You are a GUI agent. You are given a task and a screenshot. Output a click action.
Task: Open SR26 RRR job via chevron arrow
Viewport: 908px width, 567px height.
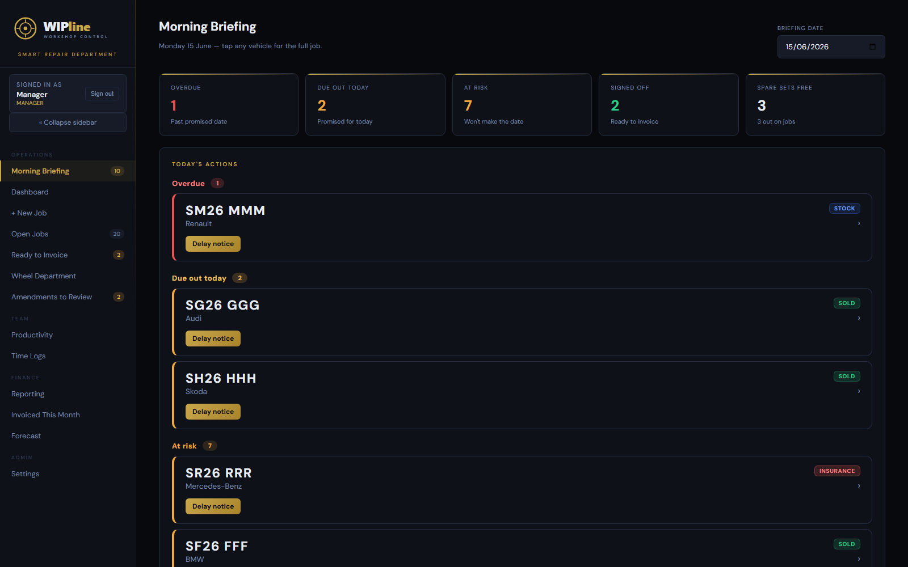click(x=859, y=486)
